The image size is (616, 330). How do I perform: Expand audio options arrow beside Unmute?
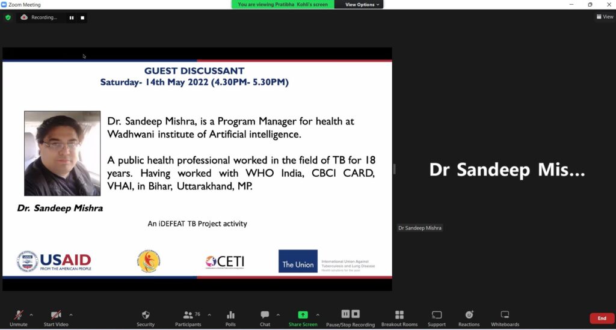tap(31, 314)
